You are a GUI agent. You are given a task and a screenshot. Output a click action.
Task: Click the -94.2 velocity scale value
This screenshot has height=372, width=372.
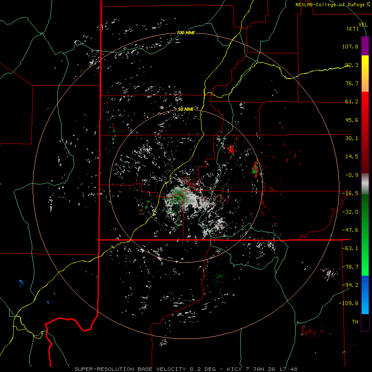click(350, 285)
